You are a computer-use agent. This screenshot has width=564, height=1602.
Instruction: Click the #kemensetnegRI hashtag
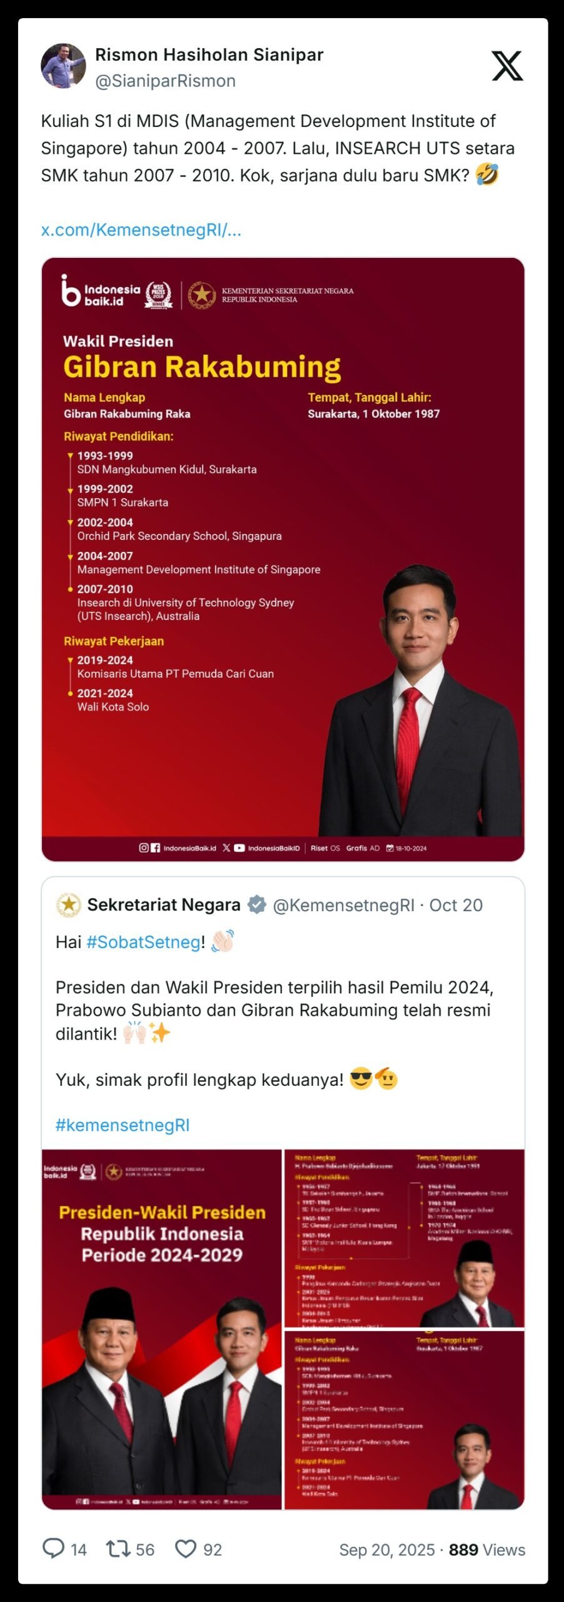point(123,1125)
